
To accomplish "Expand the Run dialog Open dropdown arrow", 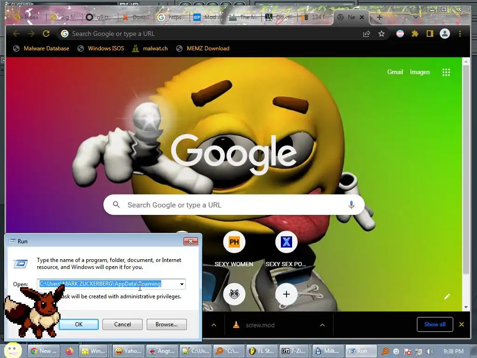I will (182, 284).
